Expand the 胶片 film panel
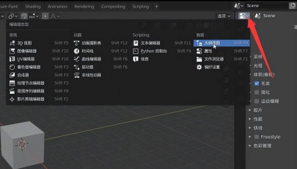This screenshot has width=297, height=169. [x=250, y=110]
